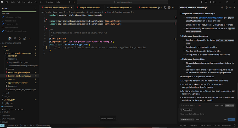Image resolution: width=238 pixels, height=128 pixels.
Task: Toggle 'Chat with your codebase' checklist item
Action: tap(16, 31)
